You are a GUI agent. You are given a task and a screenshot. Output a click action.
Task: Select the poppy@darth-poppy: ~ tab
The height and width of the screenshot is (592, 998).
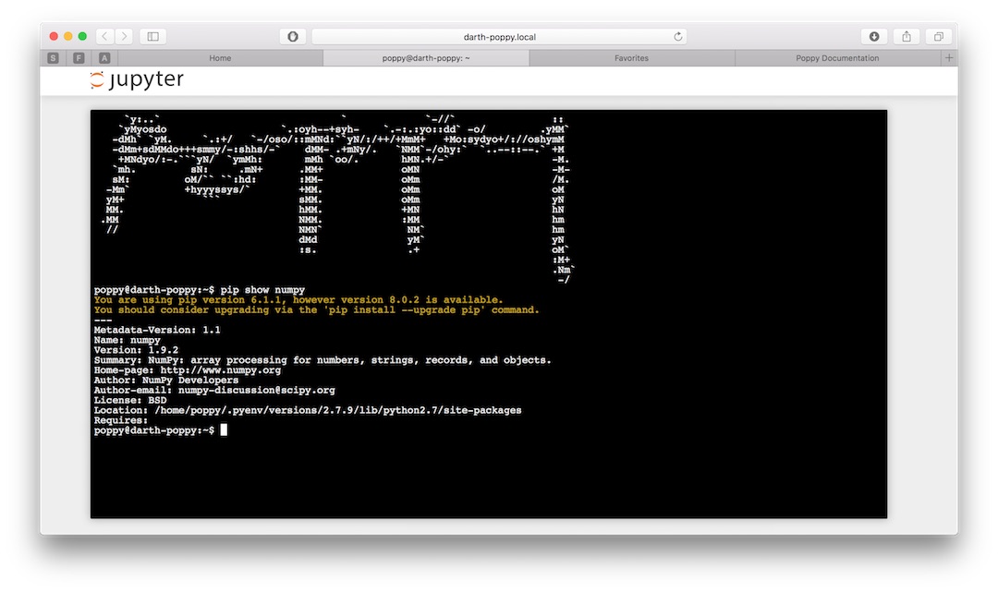point(426,58)
